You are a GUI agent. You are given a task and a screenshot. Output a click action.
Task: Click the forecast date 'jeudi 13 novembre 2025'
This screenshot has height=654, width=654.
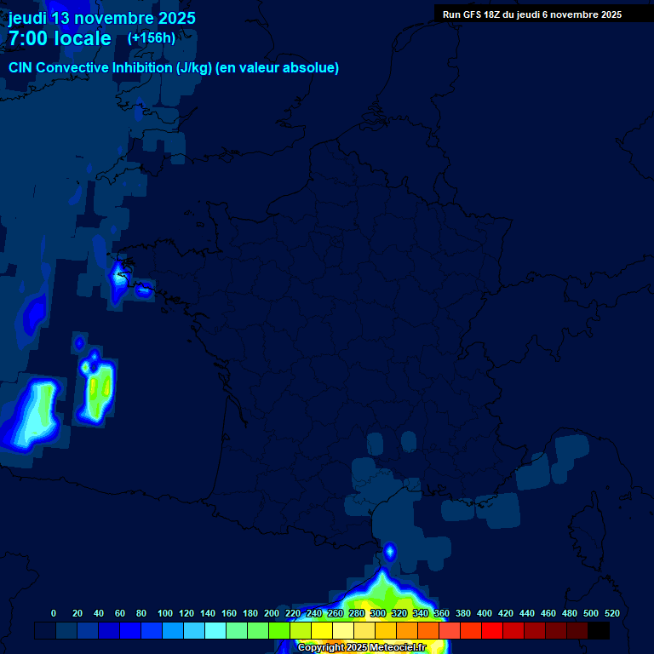point(102,19)
